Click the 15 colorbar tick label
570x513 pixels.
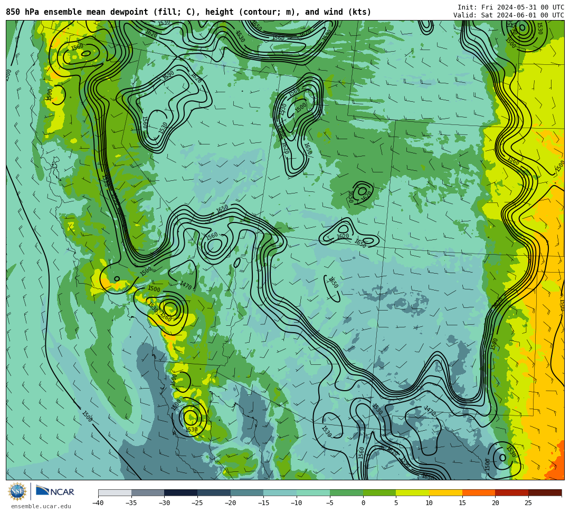click(x=462, y=503)
